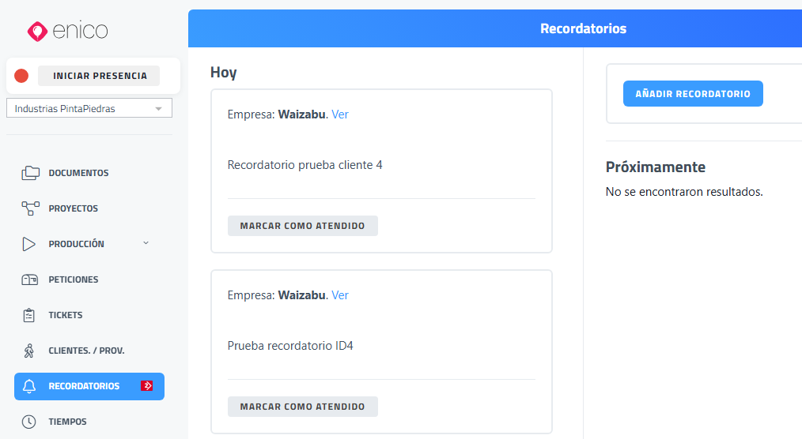This screenshot has height=439, width=802.
Task: Open Ver link in 'Prueba recordatorio ID4' card
Action: (x=340, y=295)
